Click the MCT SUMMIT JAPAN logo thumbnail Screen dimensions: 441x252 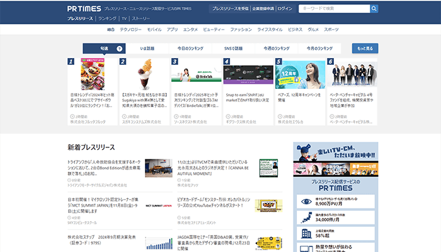click(x=159, y=206)
